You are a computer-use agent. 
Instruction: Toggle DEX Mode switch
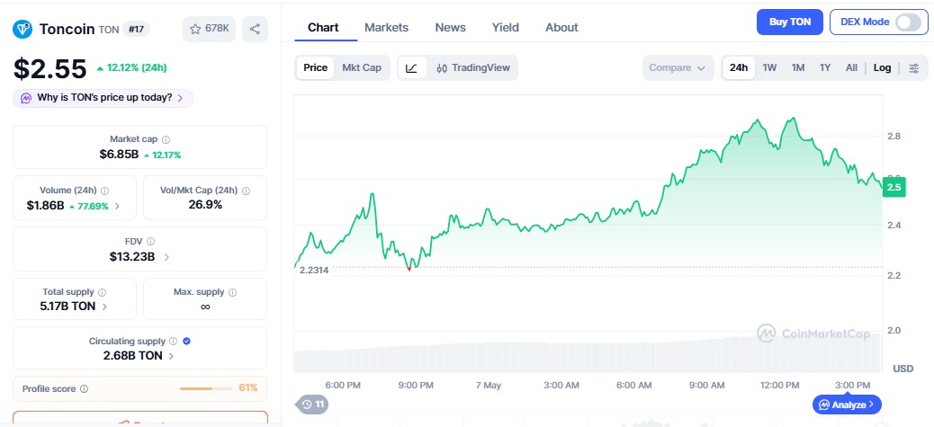point(909,22)
